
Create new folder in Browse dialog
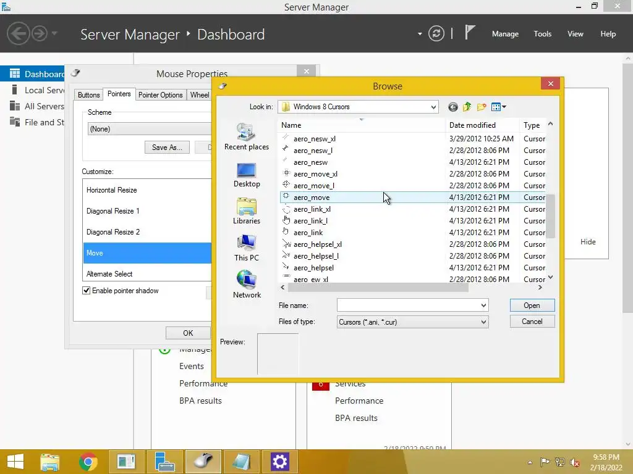tap(481, 107)
